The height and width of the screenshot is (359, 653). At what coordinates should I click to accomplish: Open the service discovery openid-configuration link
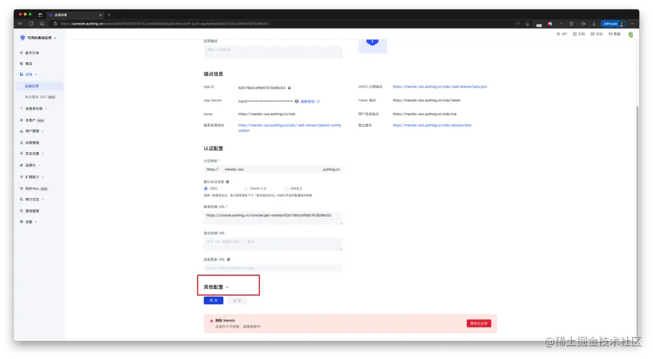click(290, 127)
